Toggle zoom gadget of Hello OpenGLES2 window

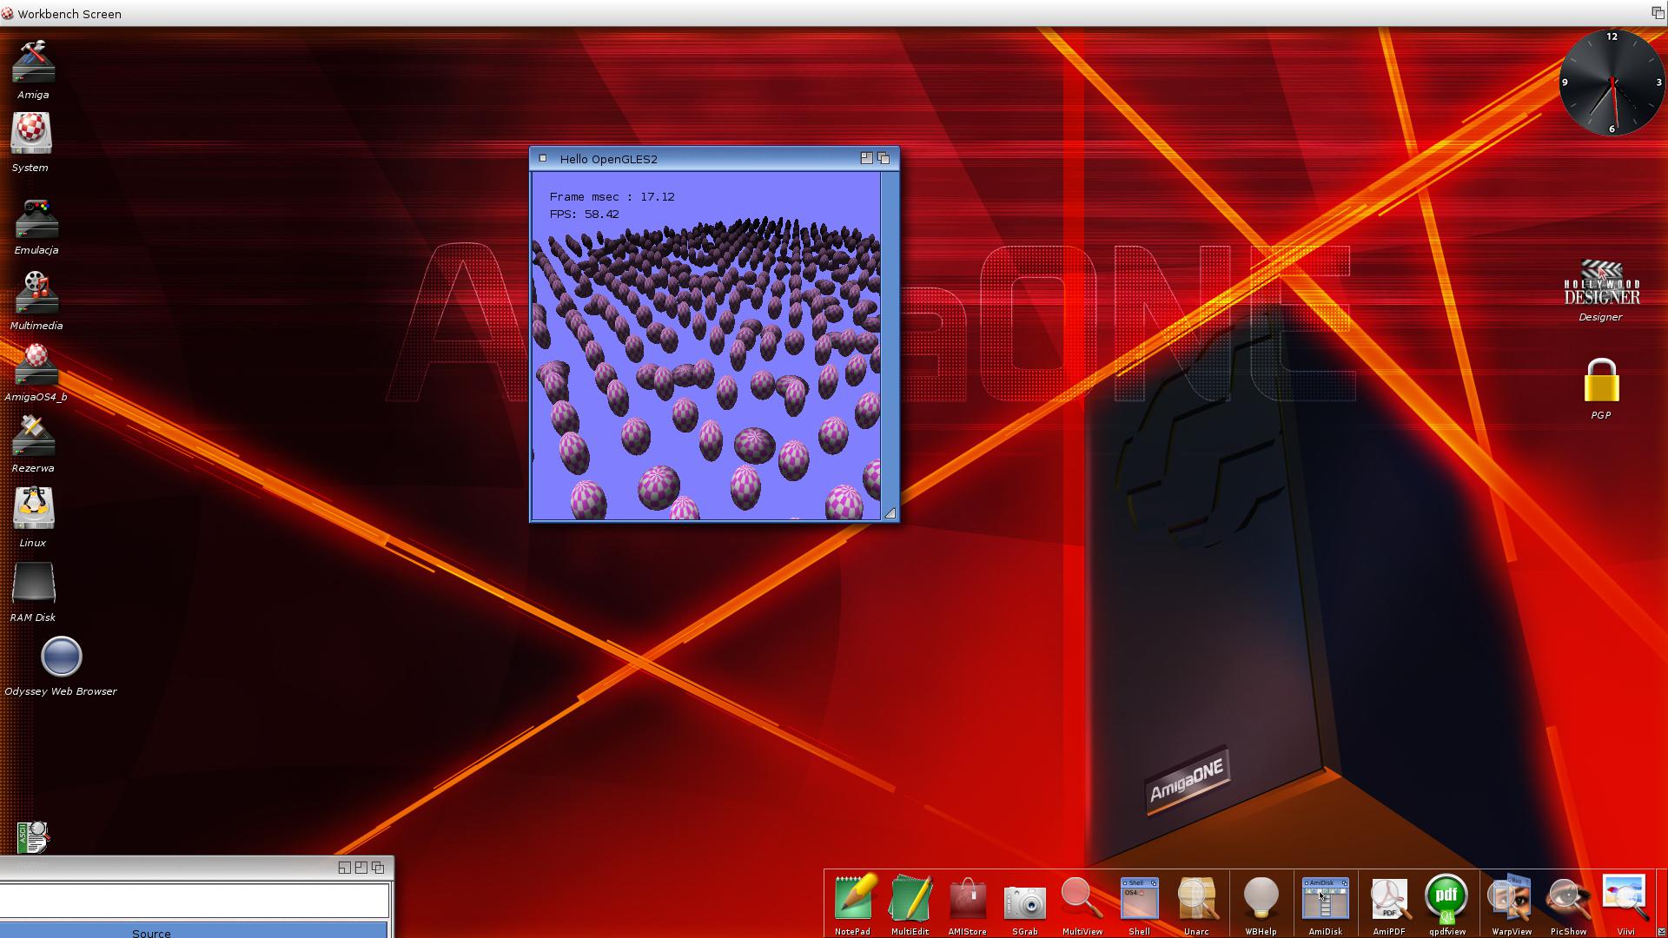pos(866,158)
